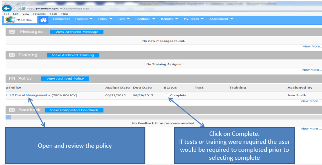Image resolution: width=322 pixels, height=165 pixels.
Task: Open the Tools menu in browser
Action: (x=54, y=14)
